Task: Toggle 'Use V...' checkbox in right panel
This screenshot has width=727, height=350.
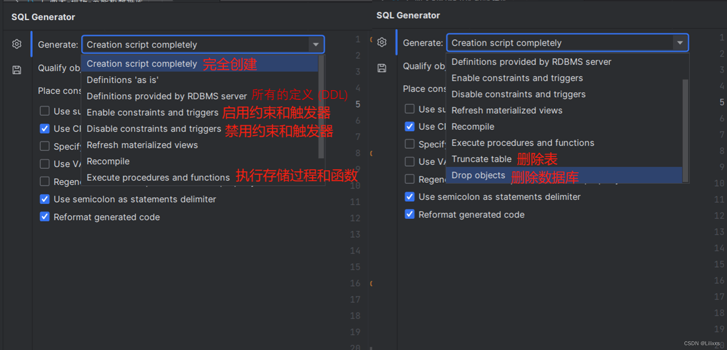Action: [409, 161]
